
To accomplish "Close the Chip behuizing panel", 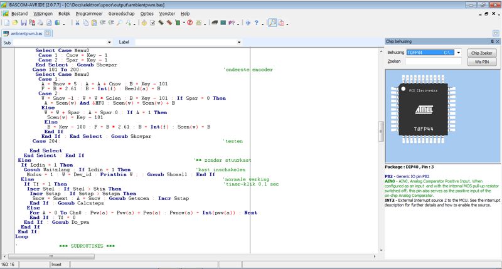I will coord(498,41).
